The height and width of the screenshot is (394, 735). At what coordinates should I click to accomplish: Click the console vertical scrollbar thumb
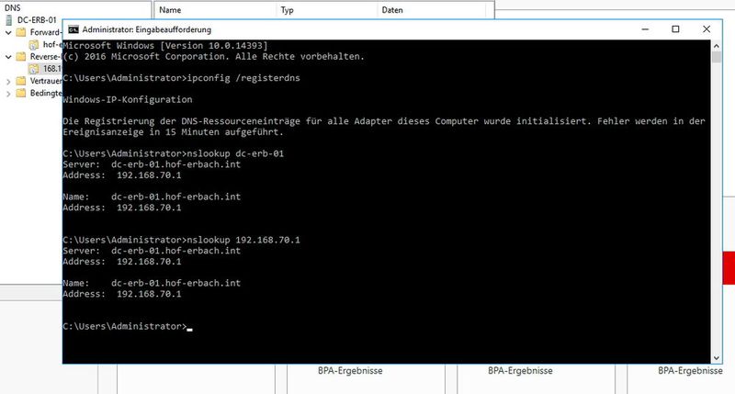(x=717, y=57)
